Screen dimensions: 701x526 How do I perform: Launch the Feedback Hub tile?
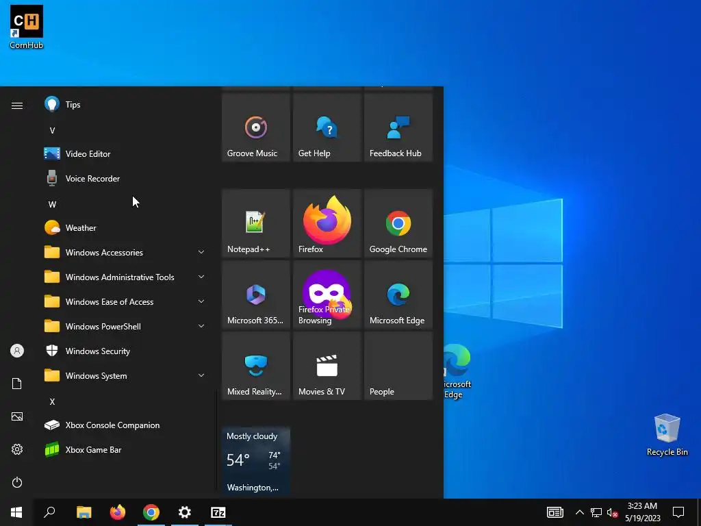tap(398, 127)
